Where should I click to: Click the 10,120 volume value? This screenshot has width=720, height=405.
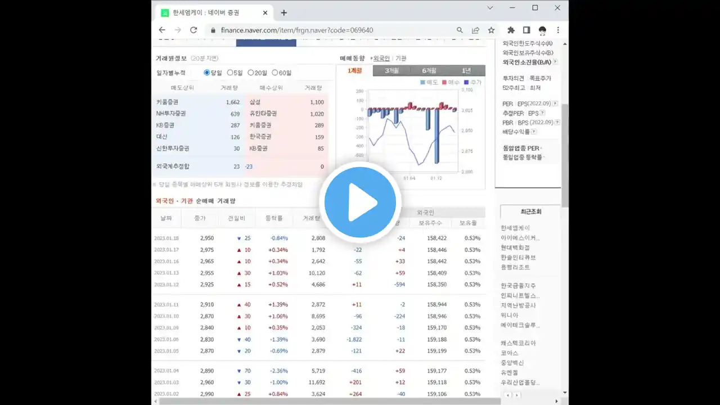pyautogui.click(x=317, y=273)
